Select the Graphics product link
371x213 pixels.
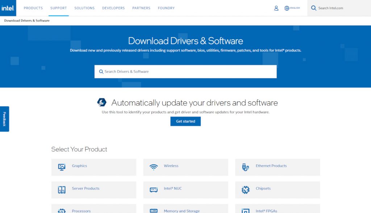(79, 166)
